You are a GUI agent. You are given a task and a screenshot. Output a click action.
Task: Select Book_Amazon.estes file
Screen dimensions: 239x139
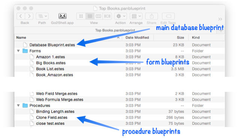[x=54, y=75]
